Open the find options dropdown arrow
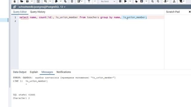This screenshot has width=191, height=107. click(x=50, y=1)
